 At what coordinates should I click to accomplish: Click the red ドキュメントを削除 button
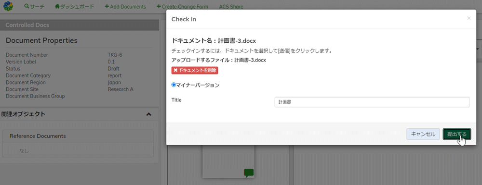click(x=195, y=70)
